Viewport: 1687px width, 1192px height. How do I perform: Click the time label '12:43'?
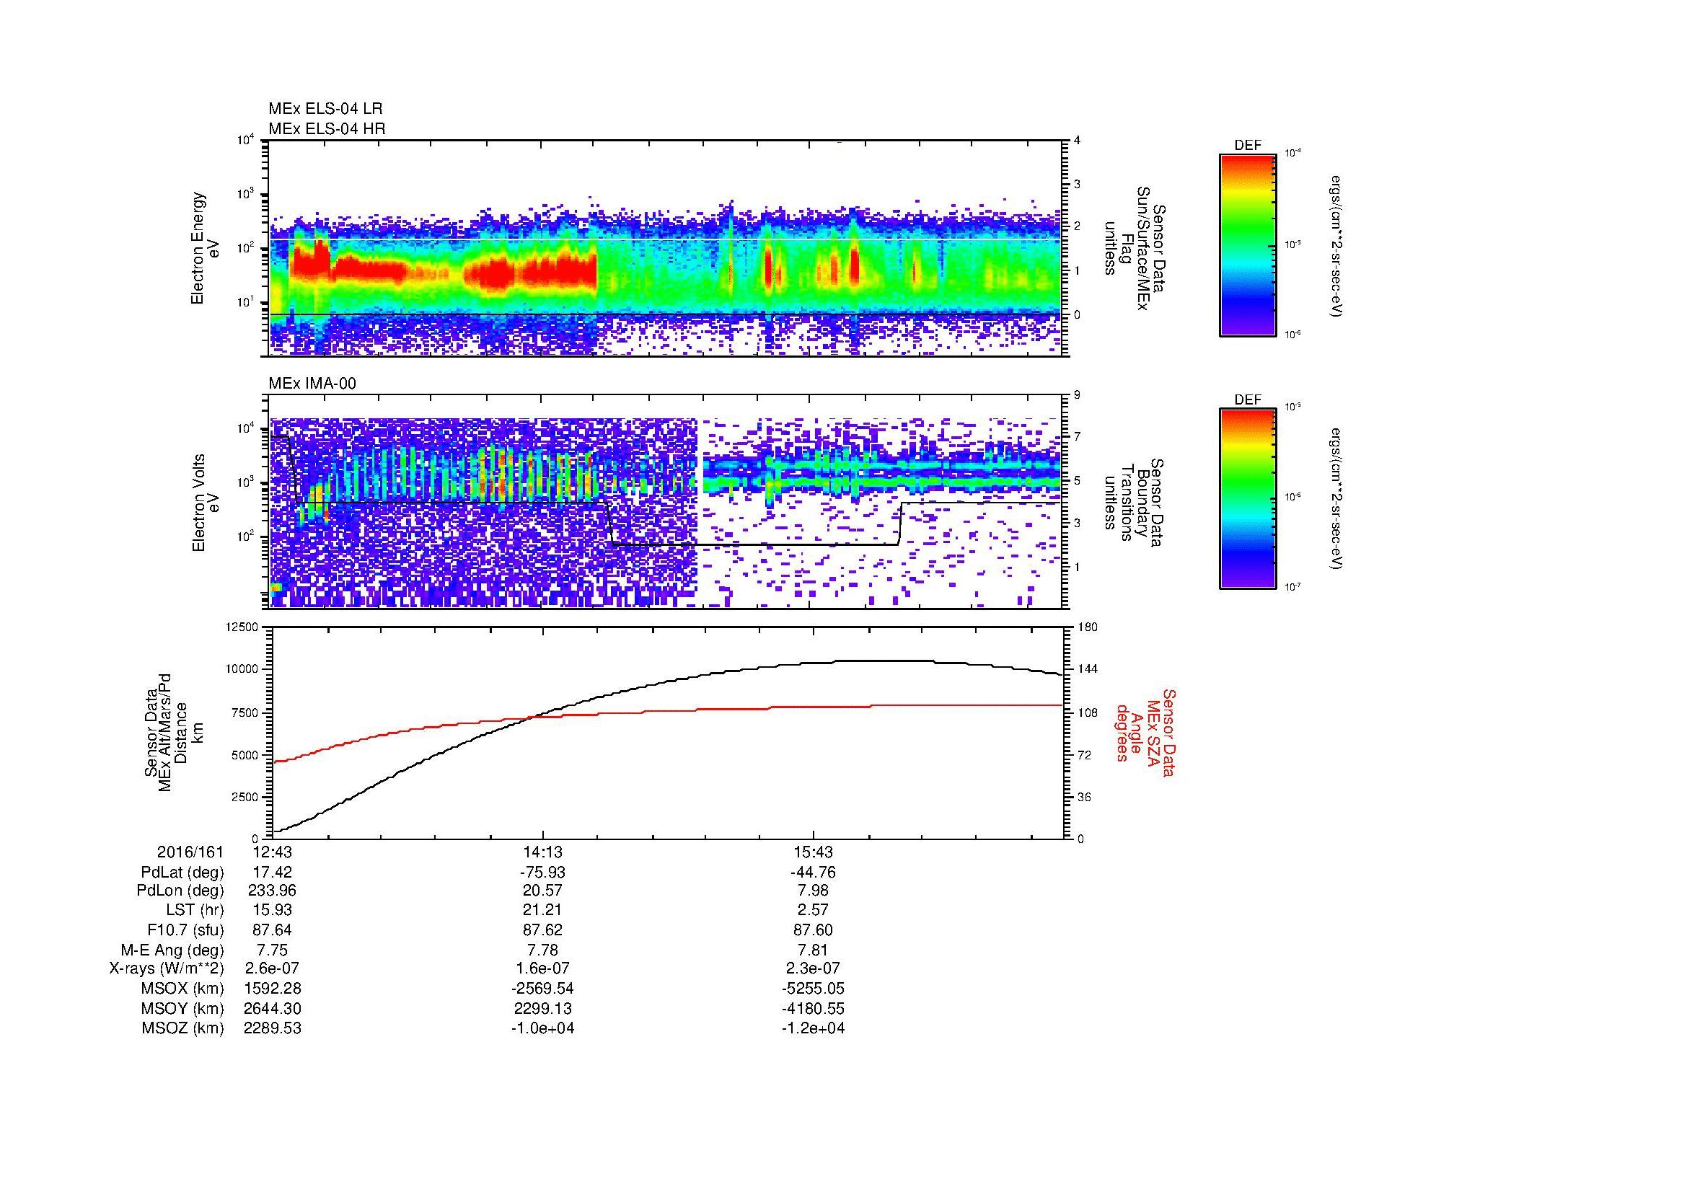tap(272, 852)
